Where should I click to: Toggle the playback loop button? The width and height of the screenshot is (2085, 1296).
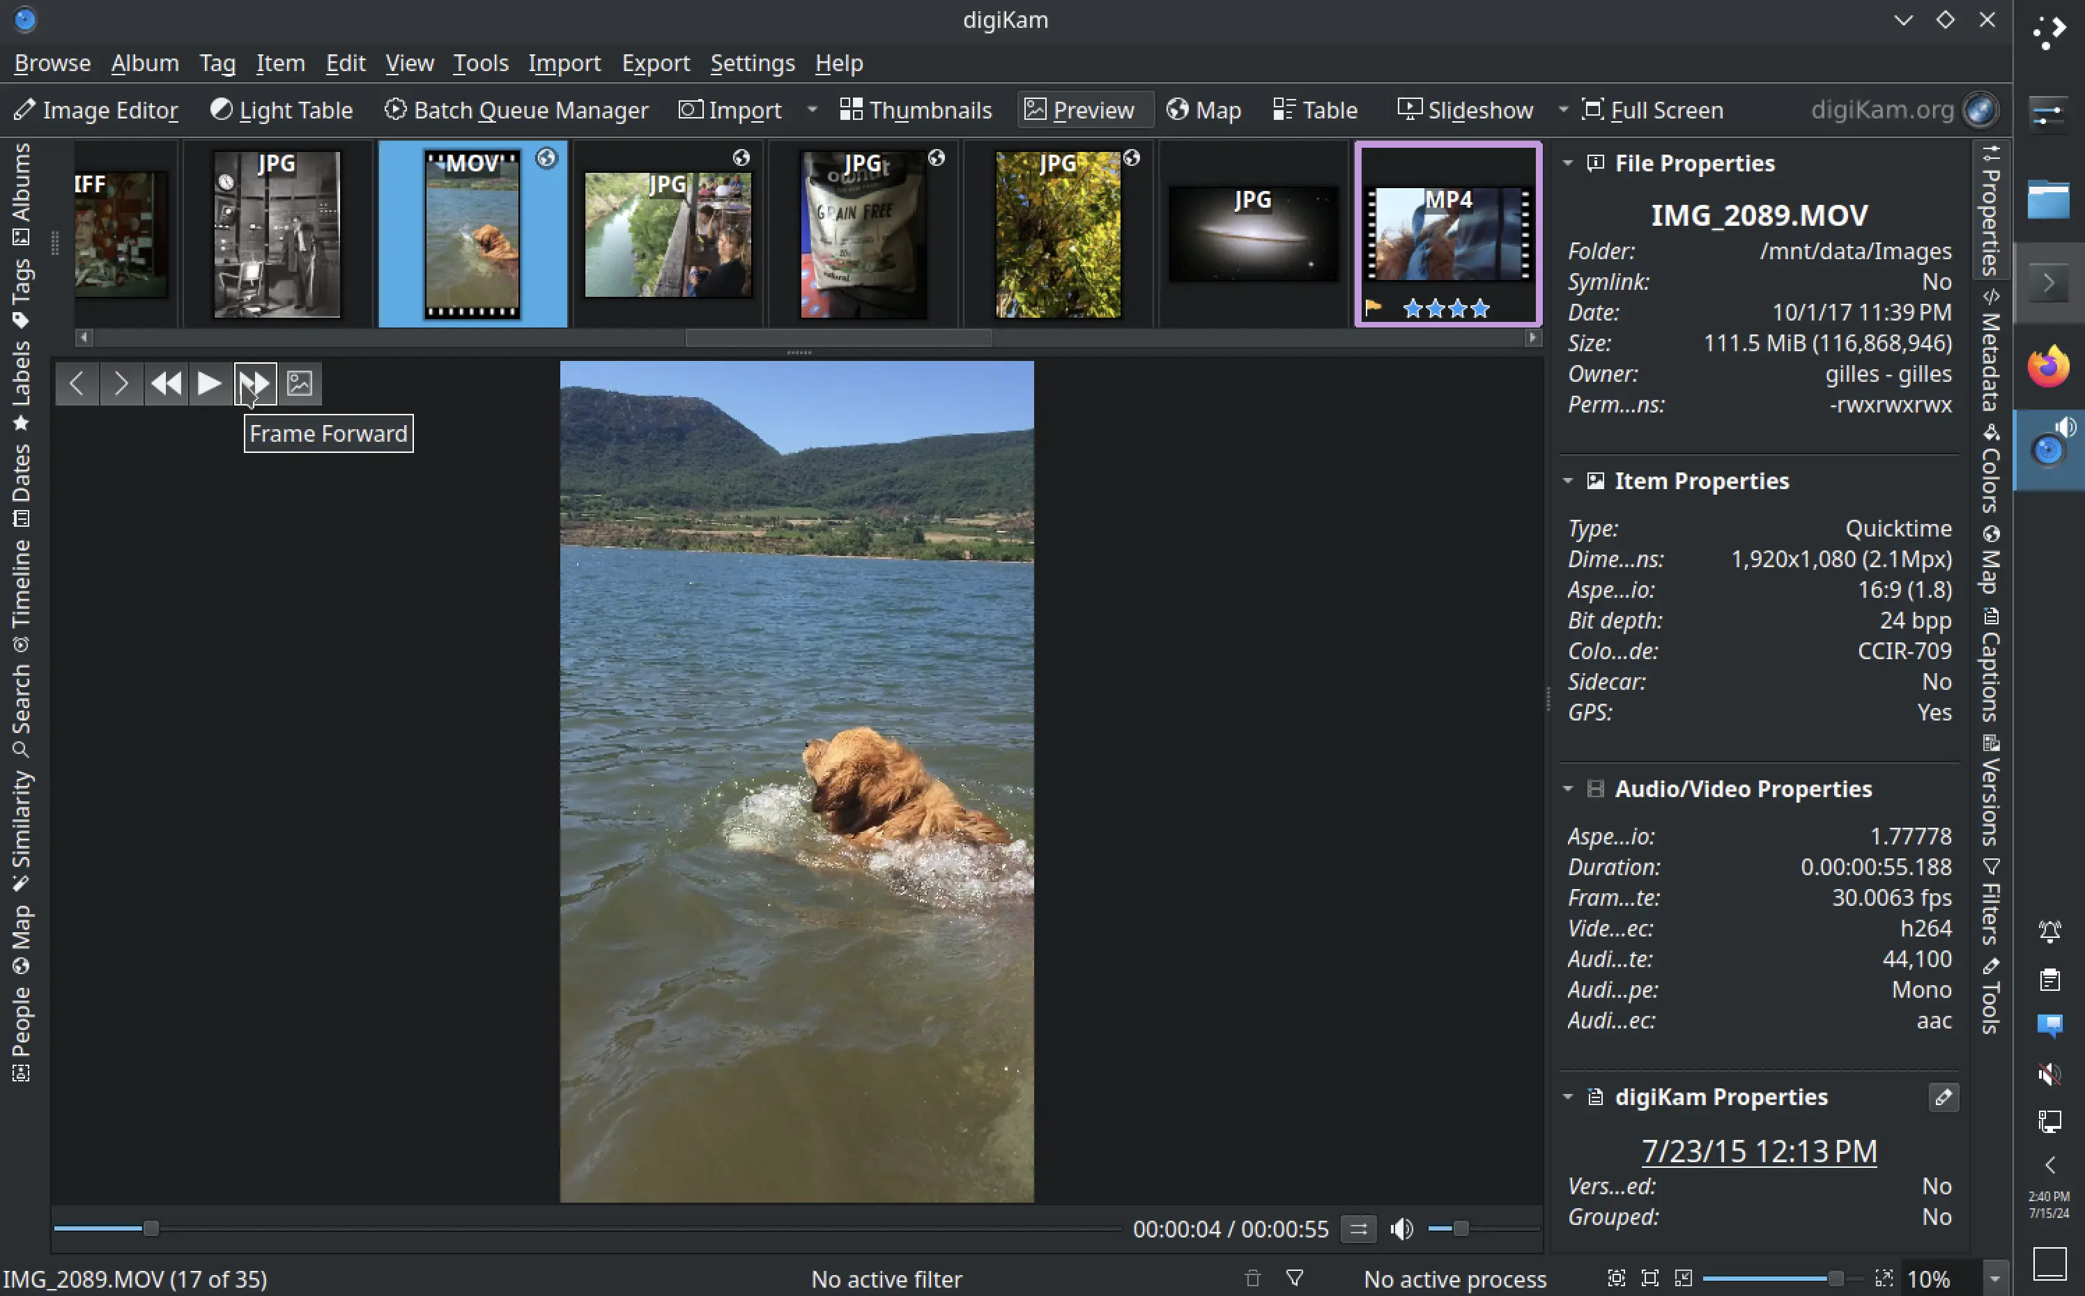(1358, 1229)
